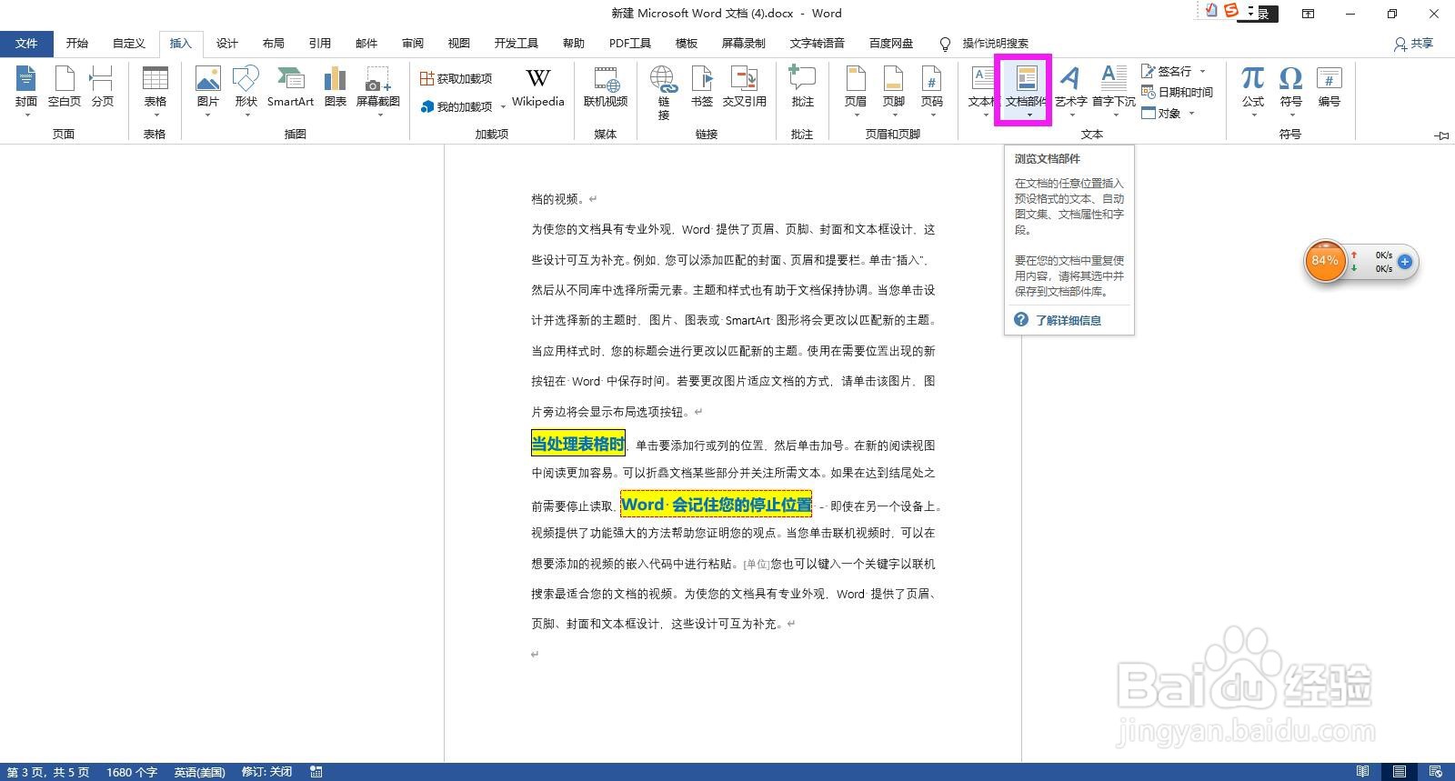Switch to the Design (设计) tab

[x=227, y=43]
